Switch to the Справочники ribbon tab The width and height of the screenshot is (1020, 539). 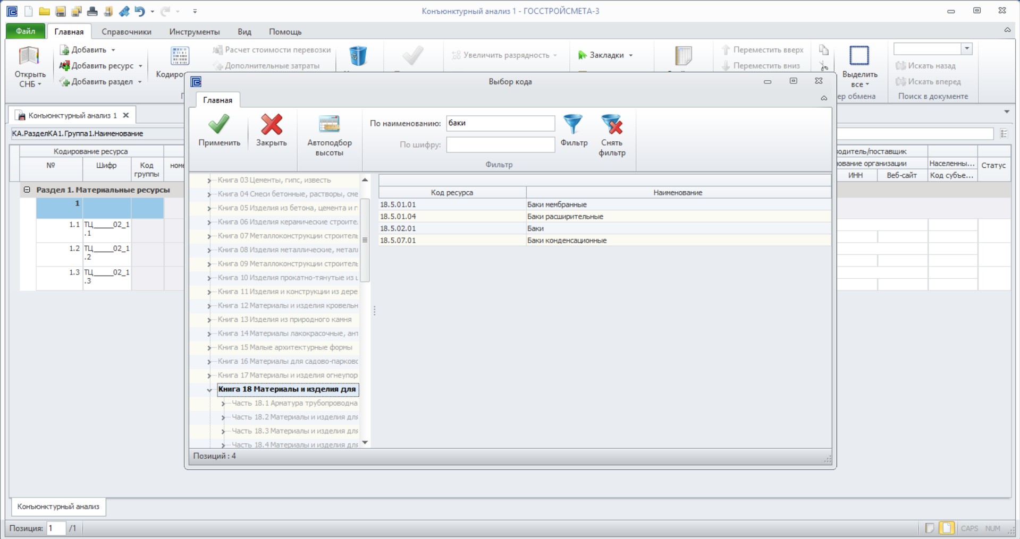click(126, 31)
